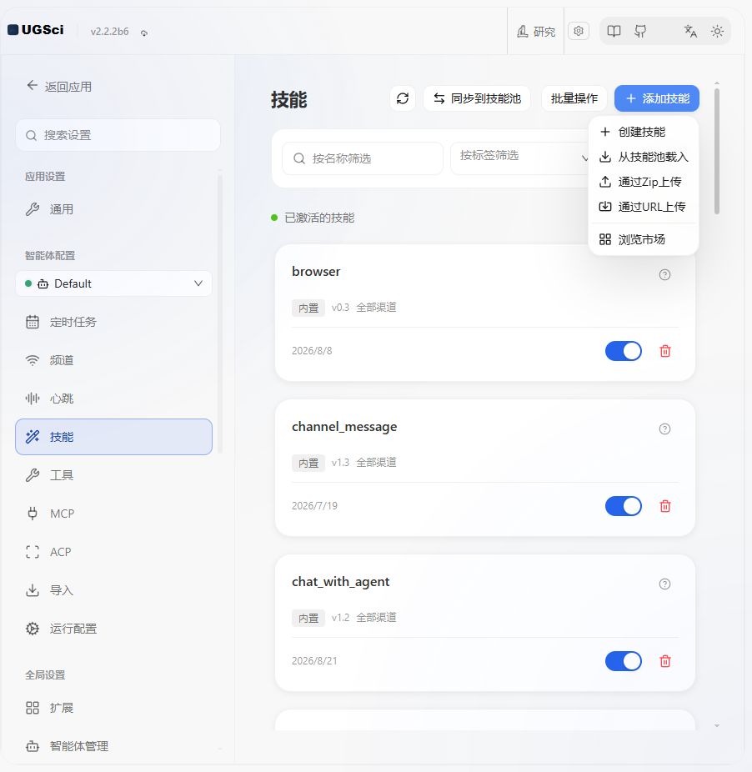
Task: Open the filter by tag dropdown
Action: click(519, 158)
